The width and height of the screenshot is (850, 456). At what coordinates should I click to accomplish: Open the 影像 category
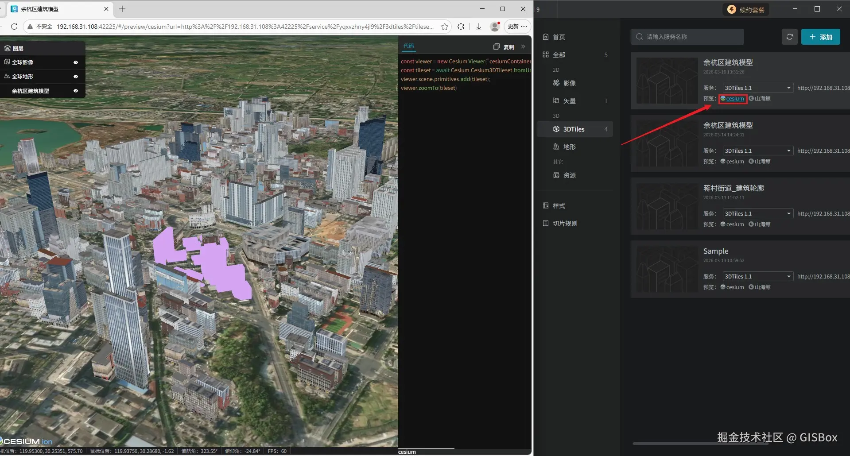point(575,83)
